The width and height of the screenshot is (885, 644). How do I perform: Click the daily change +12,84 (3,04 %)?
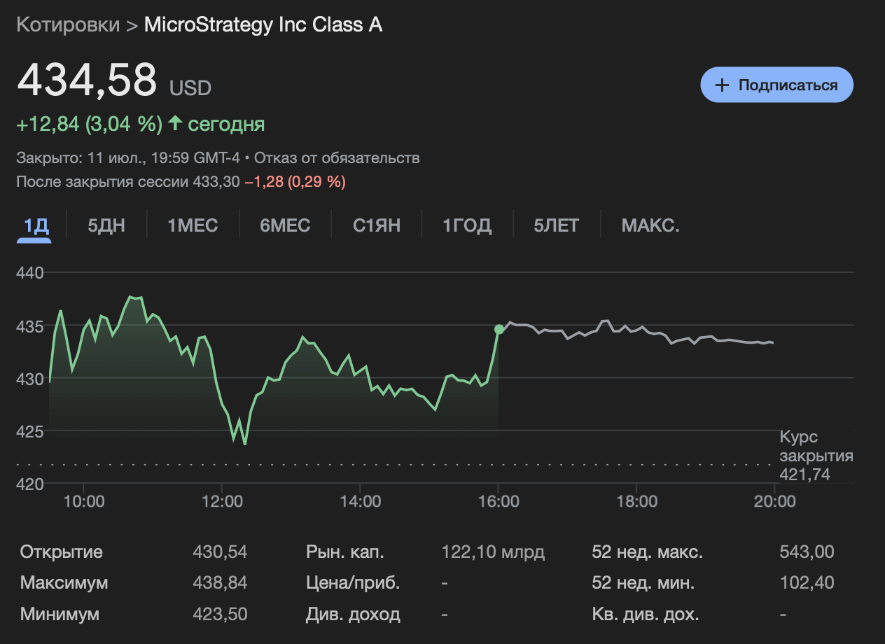[x=90, y=125]
